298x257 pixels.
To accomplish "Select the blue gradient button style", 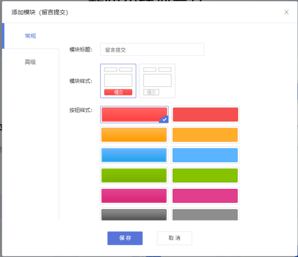I will pyautogui.click(x=134, y=155).
